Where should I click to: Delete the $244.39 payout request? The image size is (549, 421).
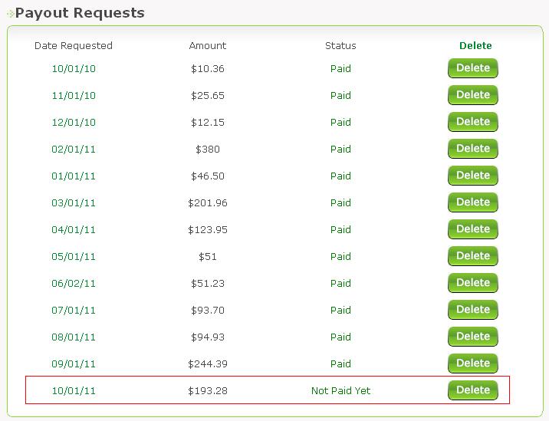pos(472,363)
